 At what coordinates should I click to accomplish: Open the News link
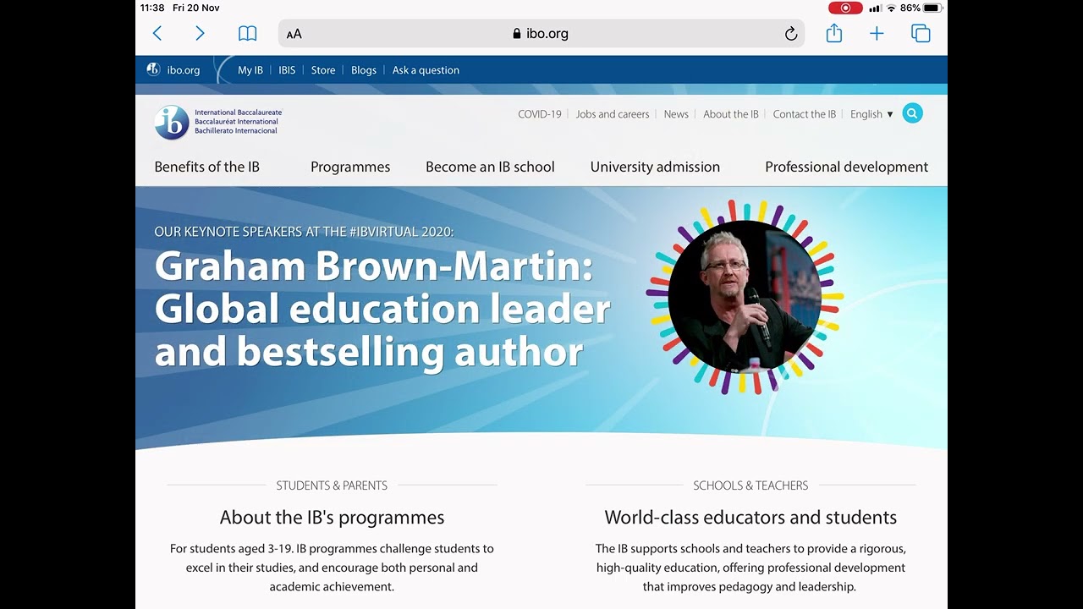pyautogui.click(x=676, y=114)
